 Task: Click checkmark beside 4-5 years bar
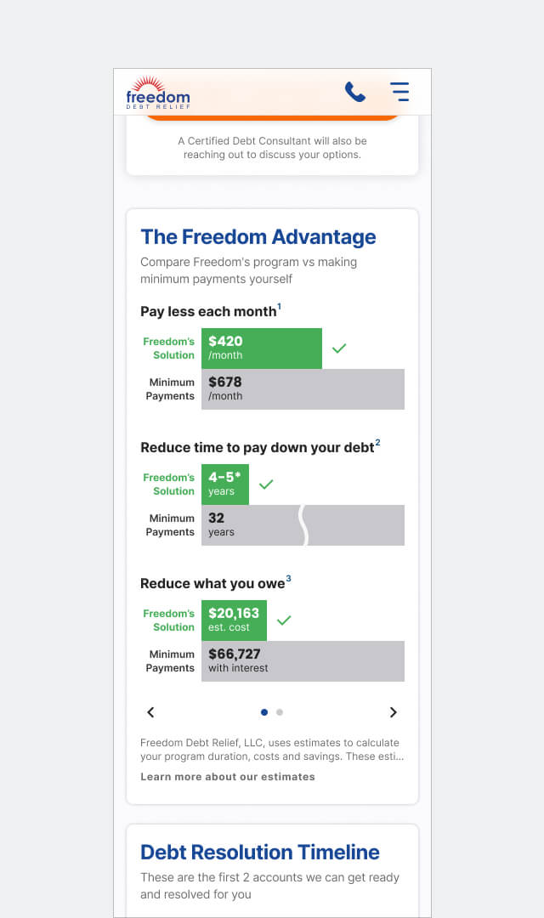(x=266, y=484)
